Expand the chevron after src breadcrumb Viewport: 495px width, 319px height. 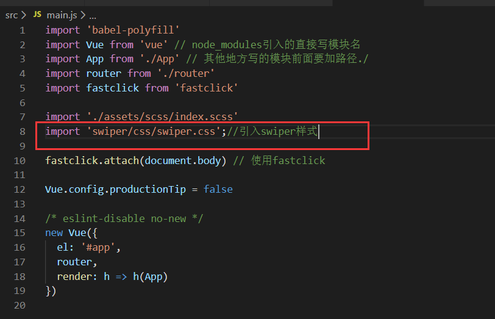click(x=24, y=15)
